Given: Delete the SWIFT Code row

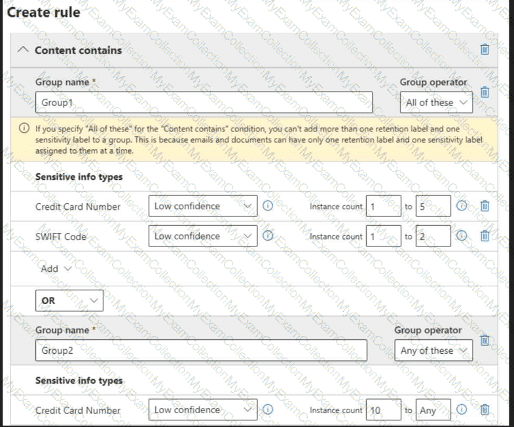Looking at the screenshot, I should [x=485, y=236].
